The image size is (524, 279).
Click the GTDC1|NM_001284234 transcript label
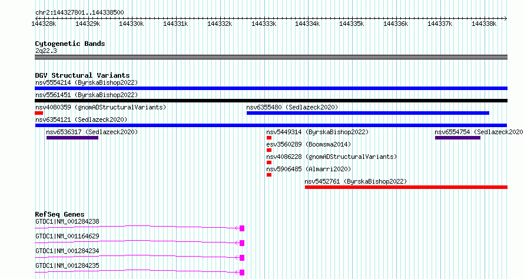[x=67, y=251]
